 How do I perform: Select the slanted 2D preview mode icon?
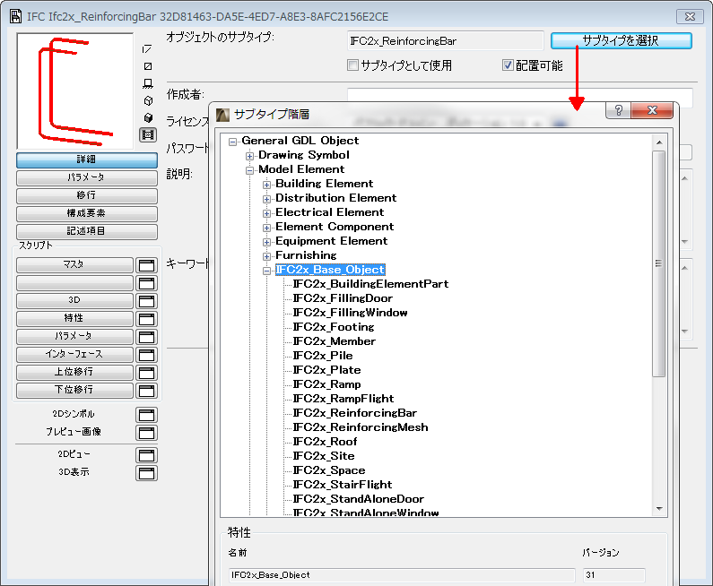(147, 48)
